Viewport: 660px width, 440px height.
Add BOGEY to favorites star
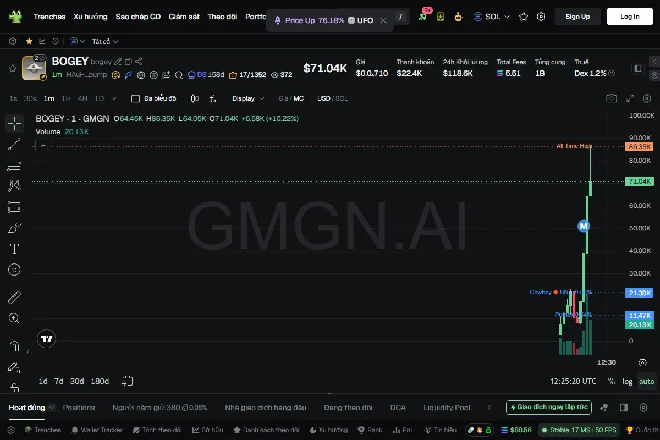pos(12,68)
